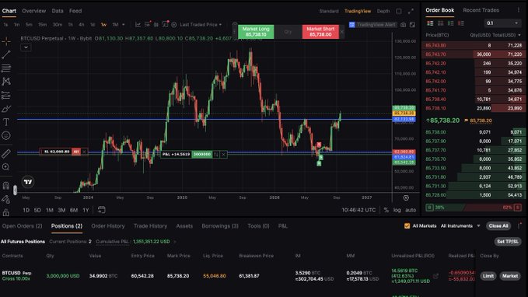Click the Set TP/SL button
This screenshot has width=528, height=297.
(508, 242)
